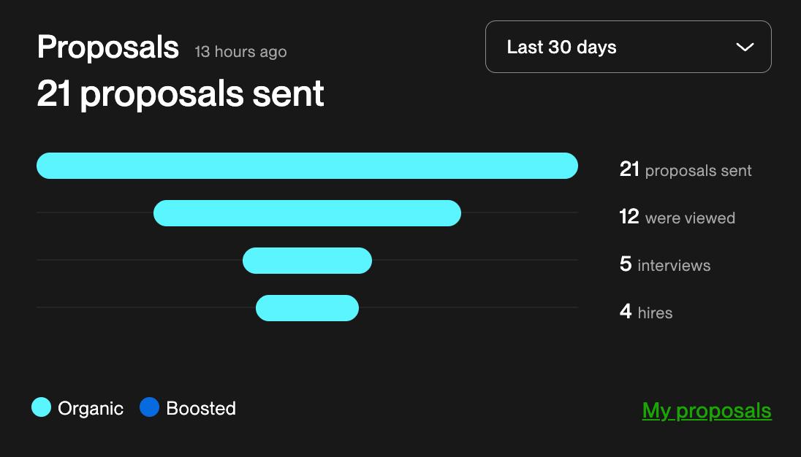Open the My proposals link
Image resolution: width=801 pixels, height=457 pixels.
coord(706,410)
